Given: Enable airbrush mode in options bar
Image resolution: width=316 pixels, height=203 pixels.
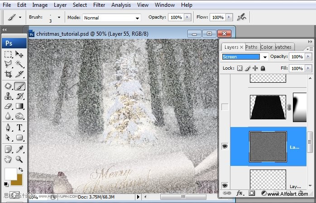Looking at the screenshot, I should coord(242,17).
